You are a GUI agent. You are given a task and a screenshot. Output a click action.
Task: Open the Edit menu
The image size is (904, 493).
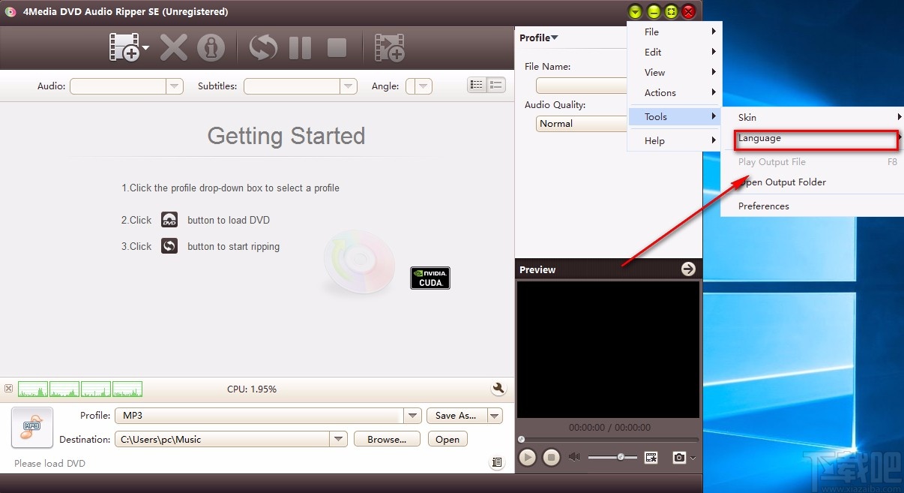(673, 52)
